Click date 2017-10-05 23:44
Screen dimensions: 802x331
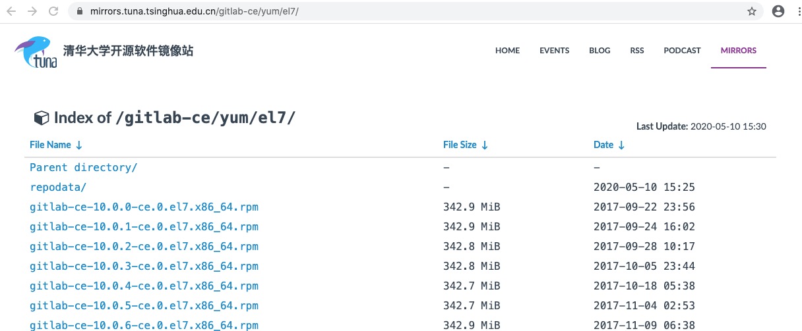tap(644, 267)
